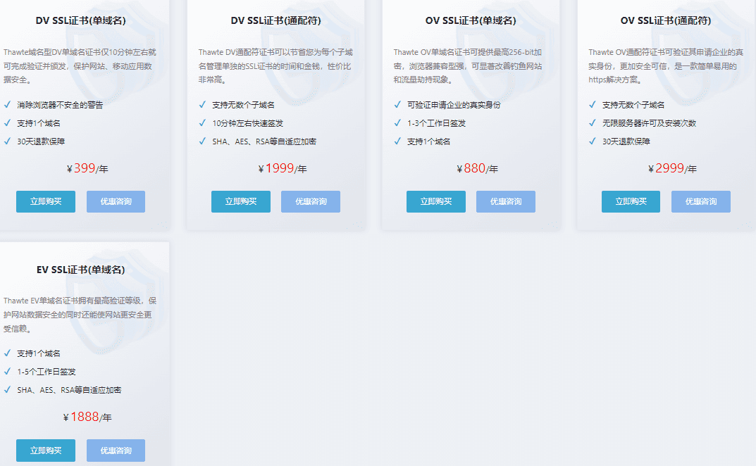Click the Thawte EV单域名证书 description paragraph
Image resolution: width=756 pixels, height=466 pixels.
(x=80, y=315)
